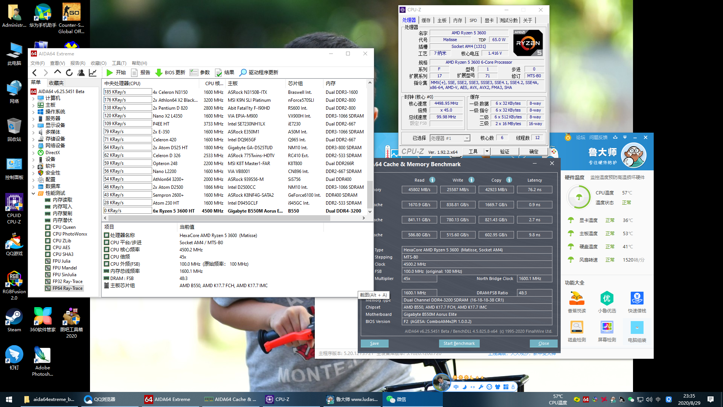723x407 pixels.
Task: Start the benchmark with the green 开始 button
Action: coord(116,72)
